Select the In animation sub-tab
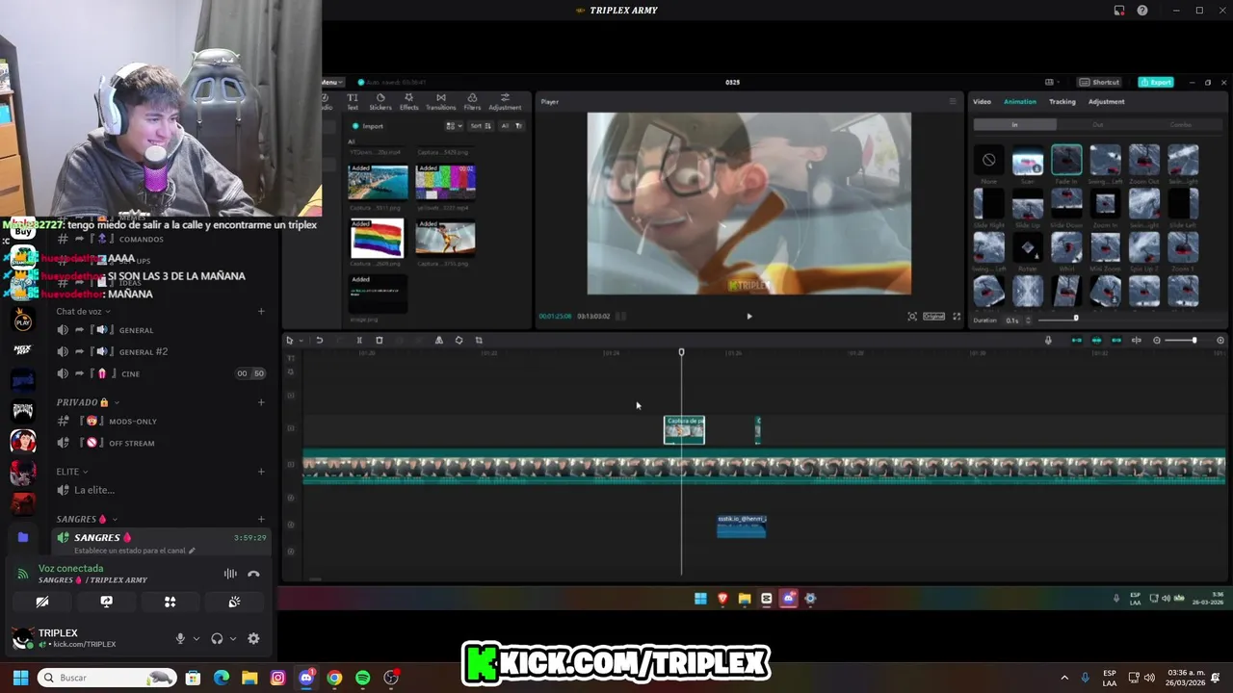 click(1014, 124)
